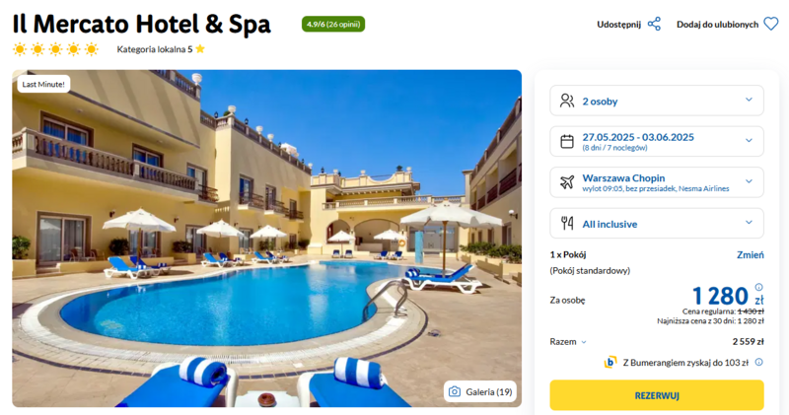Click the Bumerang logo icon
The image size is (789, 415).
click(610, 362)
